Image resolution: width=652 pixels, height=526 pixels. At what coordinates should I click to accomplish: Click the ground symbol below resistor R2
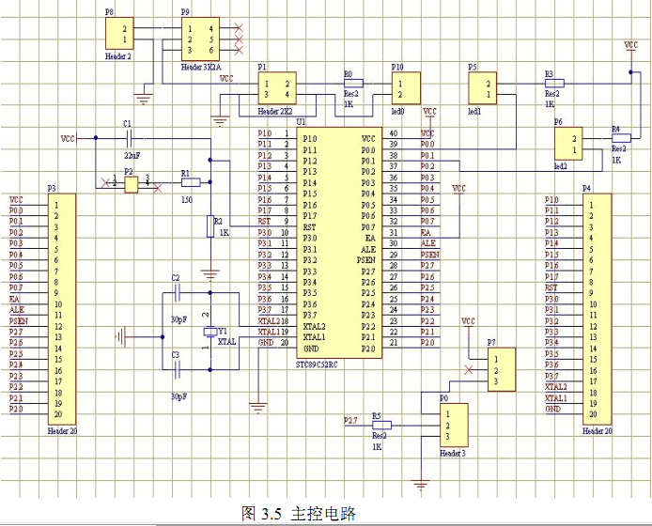tap(210, 274)
